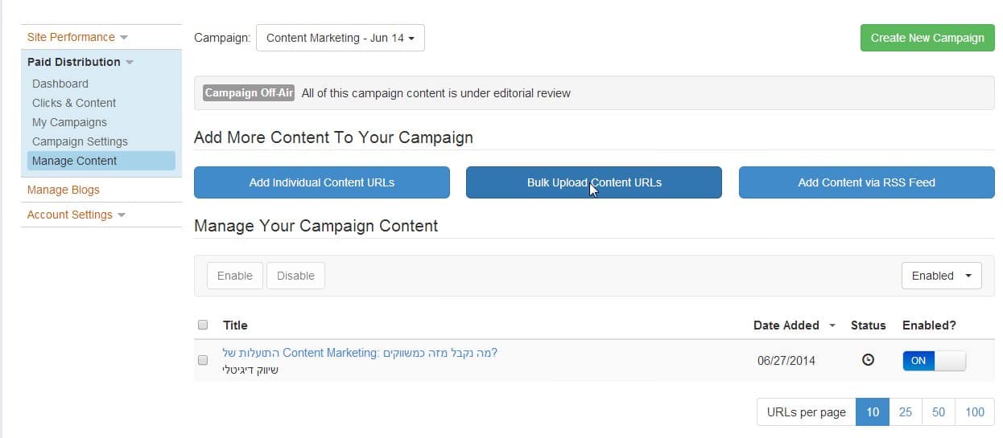1003x438 pixels.
Task: Set URLs per page to 25
Action: [x=906, y=411]
